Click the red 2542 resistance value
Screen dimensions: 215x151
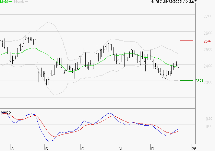pyautogui.click(x=207, y=41)
